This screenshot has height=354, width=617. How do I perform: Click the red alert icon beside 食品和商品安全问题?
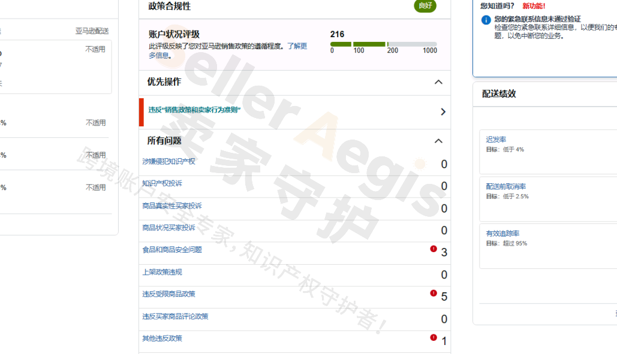pyautogui.click(x=434, y=249)
